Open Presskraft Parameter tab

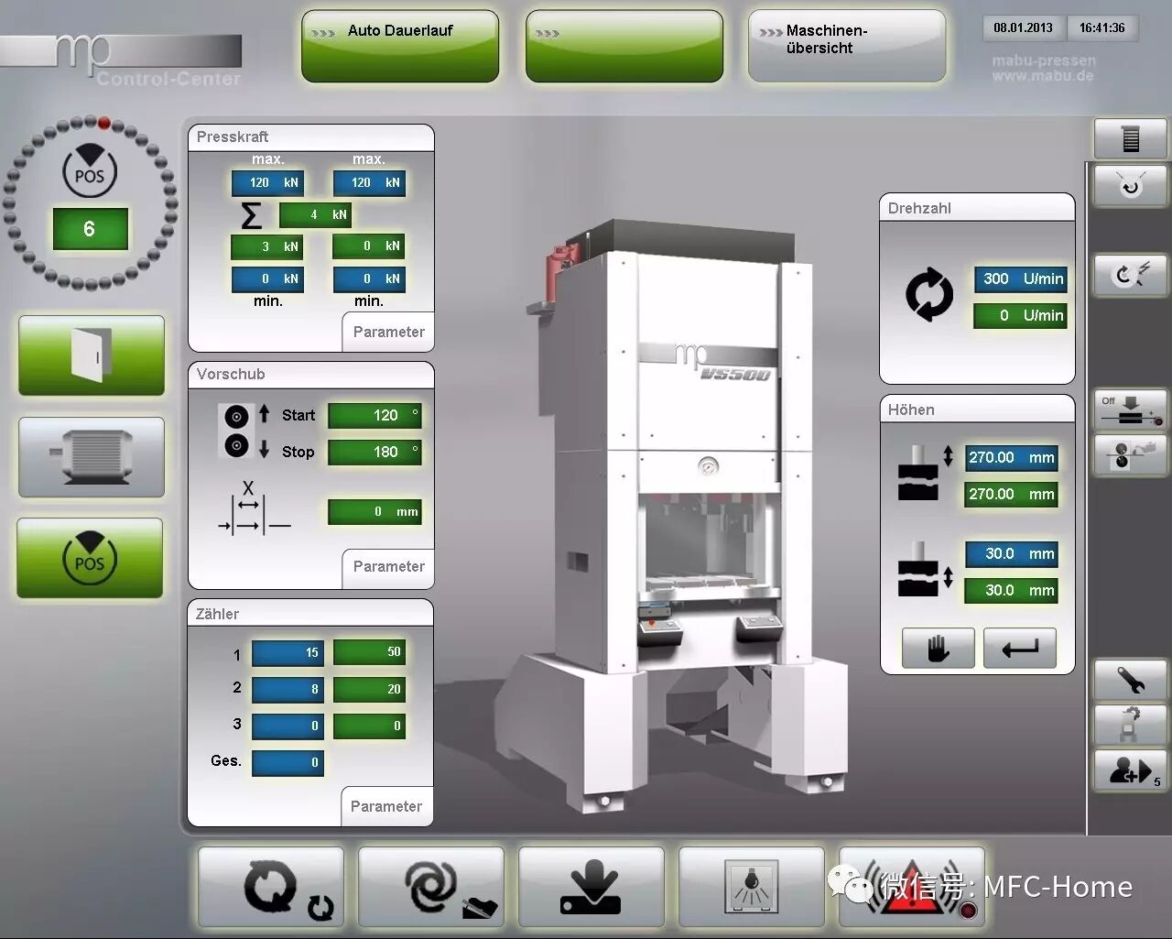pos(388,332)
